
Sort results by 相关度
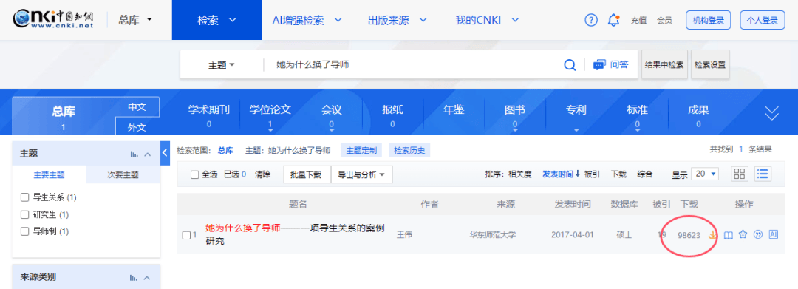[x=519, y=174]
